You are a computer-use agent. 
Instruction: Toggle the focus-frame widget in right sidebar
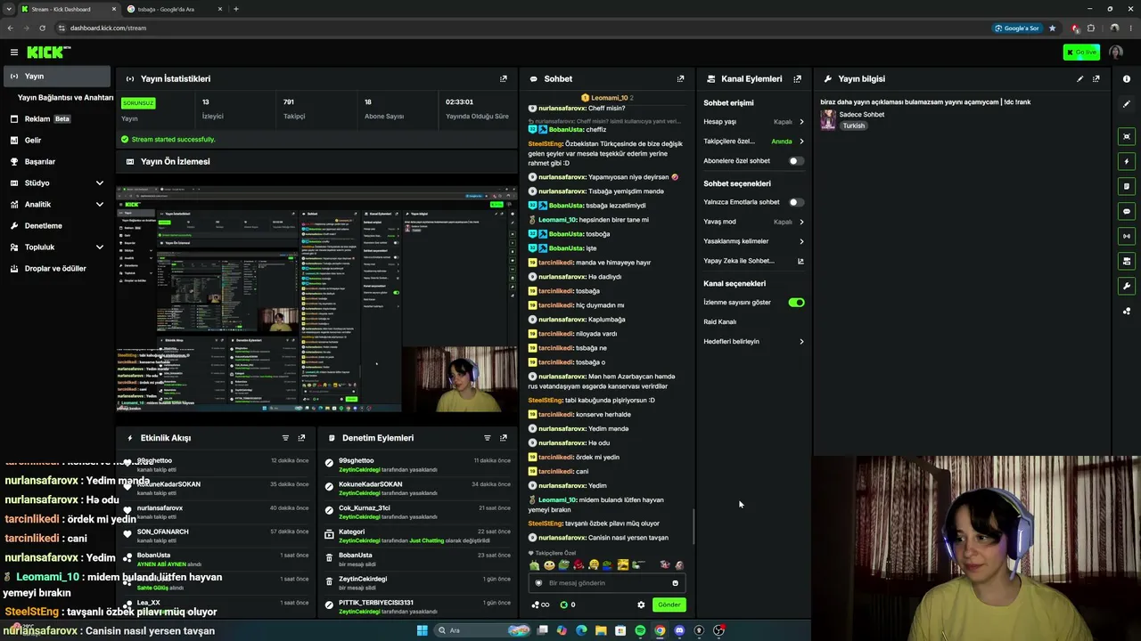click(1127, 136)
